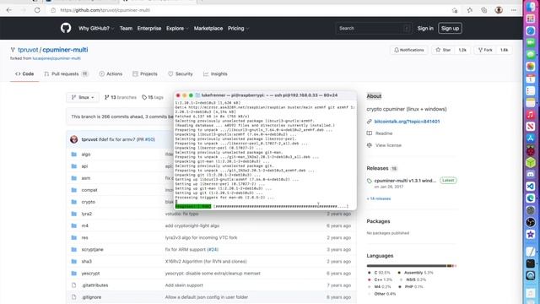Open Team in the GitHub navigation
540x304 pixels.
126,28
